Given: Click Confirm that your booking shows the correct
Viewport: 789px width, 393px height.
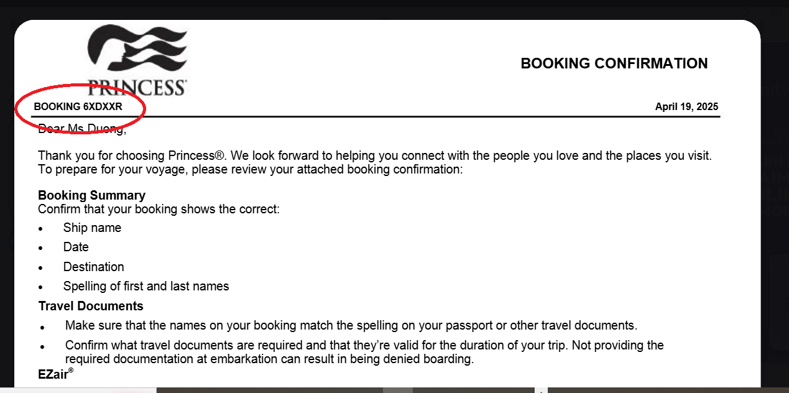Looking at the screenshot, I should (159, 209).
